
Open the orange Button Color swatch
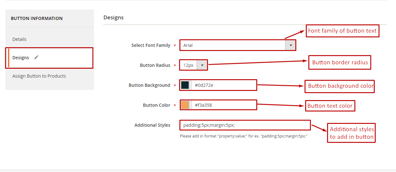pyautogui.click(x=185, y=105)
